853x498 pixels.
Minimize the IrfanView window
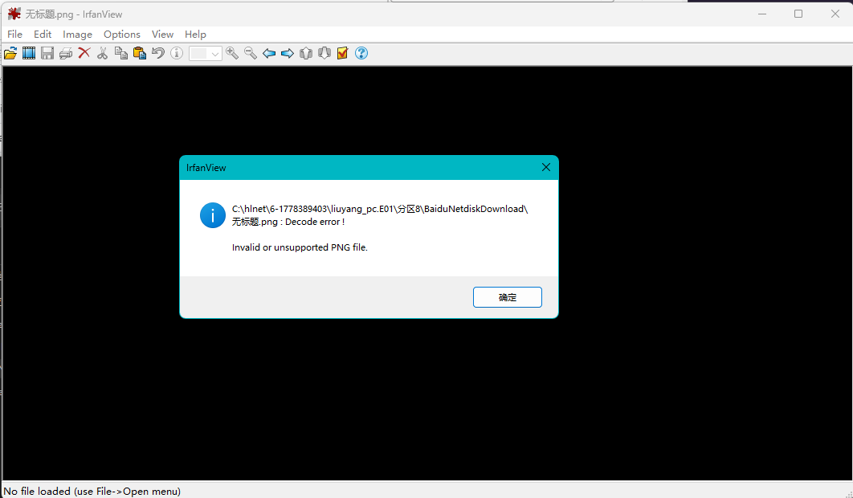(762, 14)
